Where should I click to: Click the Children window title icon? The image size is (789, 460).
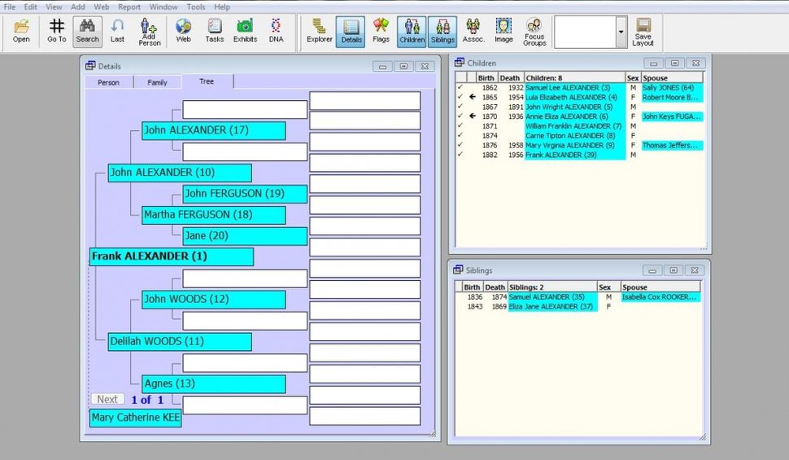click(460, 63)
